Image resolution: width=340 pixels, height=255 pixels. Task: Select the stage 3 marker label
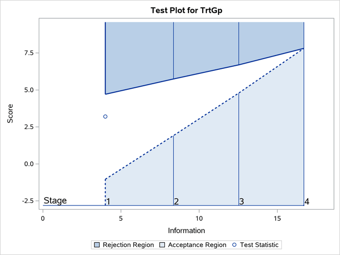[x=241, y=201]
